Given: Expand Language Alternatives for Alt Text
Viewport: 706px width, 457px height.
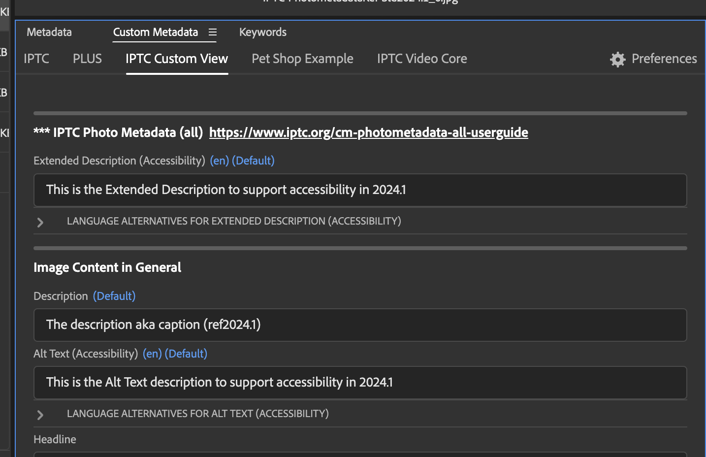Looking at the screenshot, I should coord(40,415).
